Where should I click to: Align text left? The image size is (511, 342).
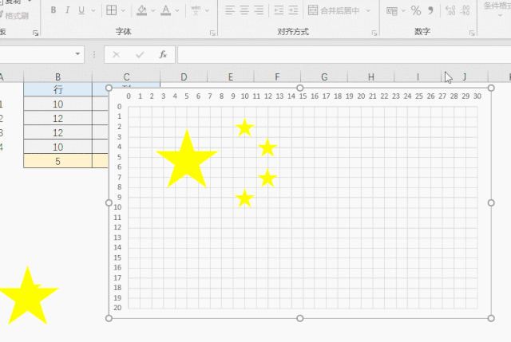pos(230,10)
